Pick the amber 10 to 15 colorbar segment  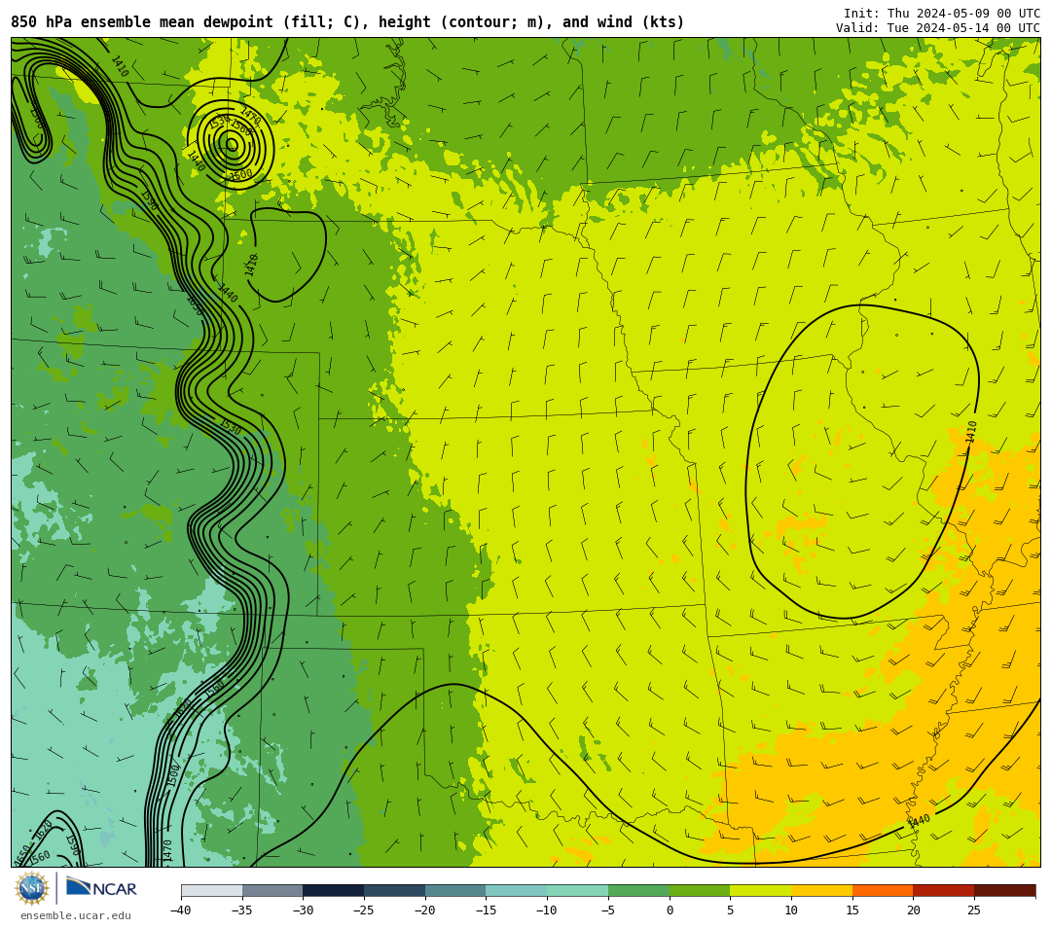[x=821, y=890]
